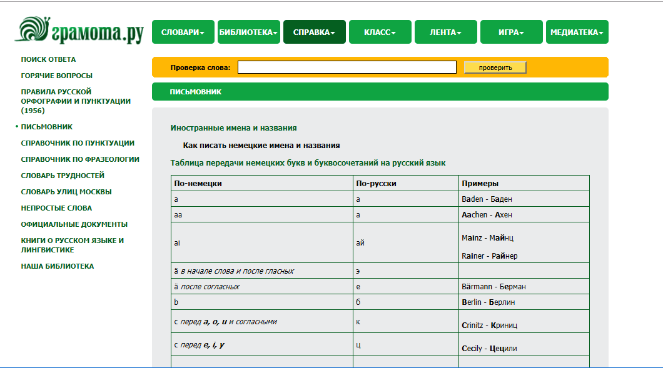Image resolution: width=663 pixels, height=368 pixels.
Task: Open ПРАВИЛА РУССКОЙ ОРФОГРАФИИ И ПУНКТУАЦИИ link
Action: click(x=76, y=101)
